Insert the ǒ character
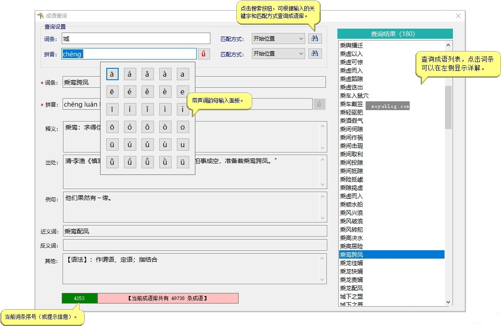Screen dimensions: 501x326 point(147,127)
